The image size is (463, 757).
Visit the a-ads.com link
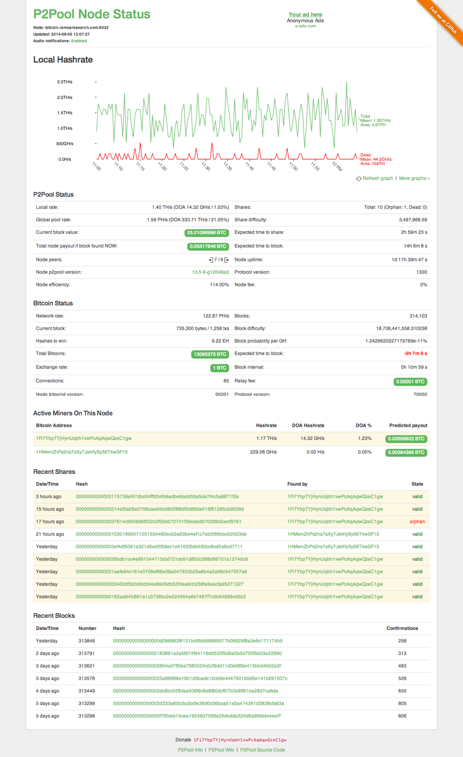click(x=305, y=26)
